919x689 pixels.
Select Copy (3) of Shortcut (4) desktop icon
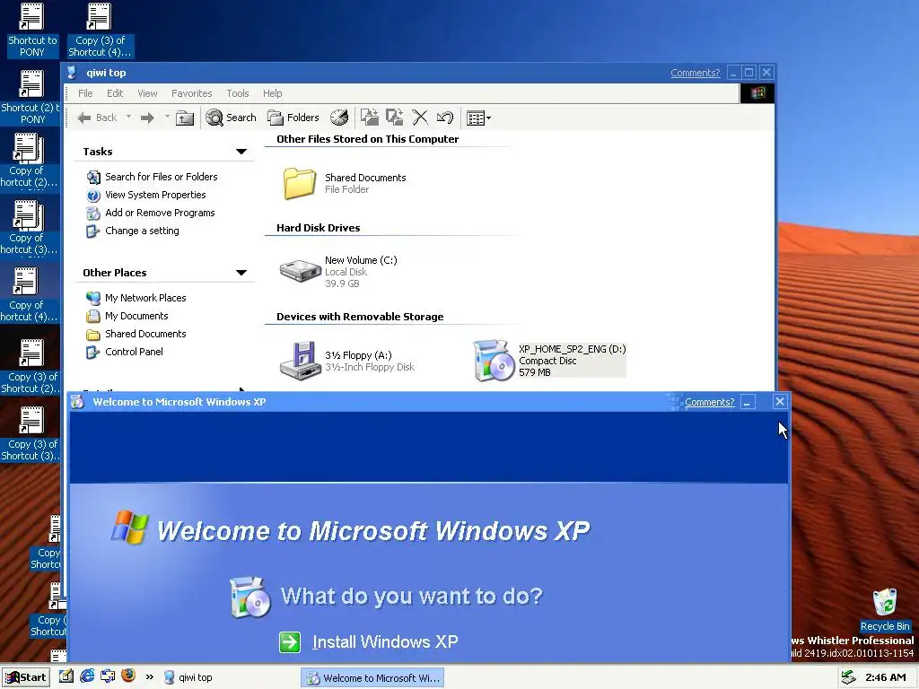click(x=99, y=30)
